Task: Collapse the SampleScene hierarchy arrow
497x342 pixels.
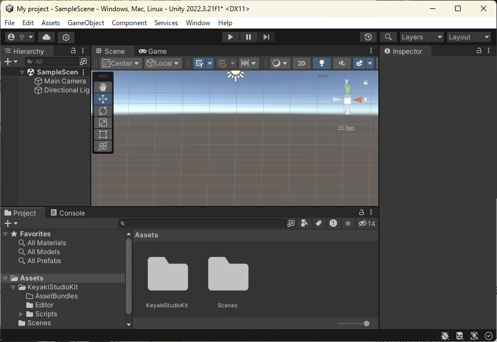Action: [22, 72]
